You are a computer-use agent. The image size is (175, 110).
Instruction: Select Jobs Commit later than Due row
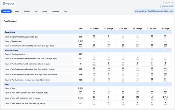[87, 93]
